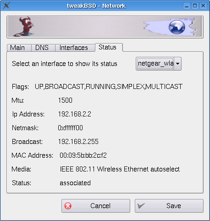
Task: Click the 'Ip Address:' label
Action: (28, 114)
